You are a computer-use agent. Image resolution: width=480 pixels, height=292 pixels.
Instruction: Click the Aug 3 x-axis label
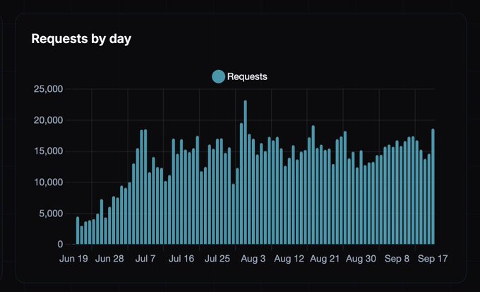point(253,259)
